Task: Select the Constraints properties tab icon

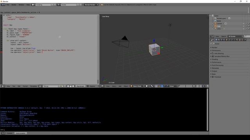Action: pyautogui.click(x=229, y=40)
